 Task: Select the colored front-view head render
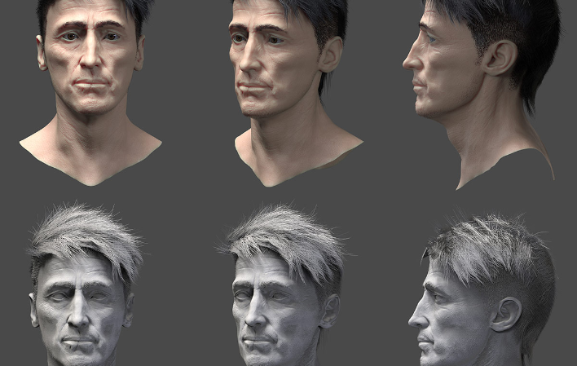pyautogui.click(x=90, y=92)
